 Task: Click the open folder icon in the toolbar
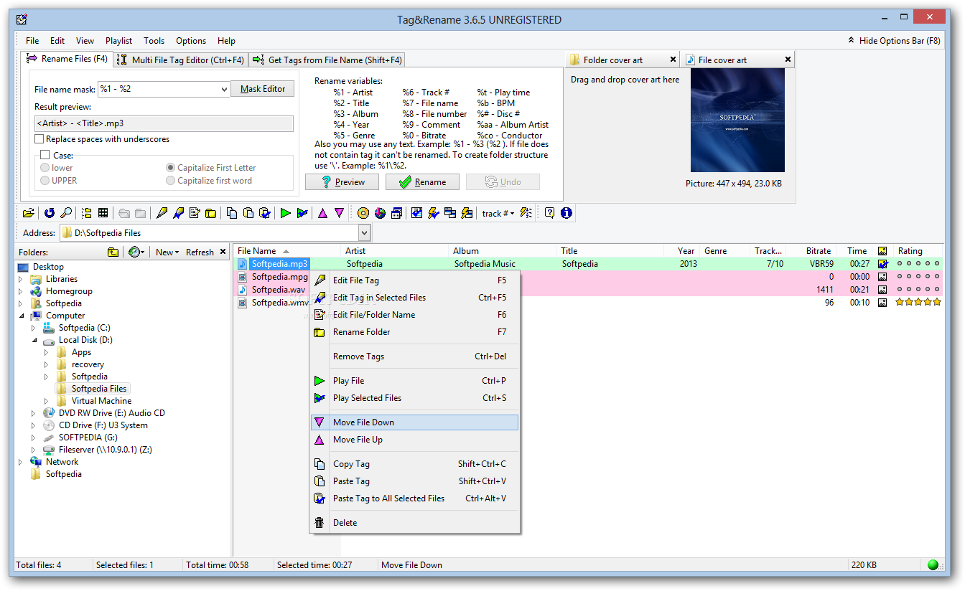(28, 213)
